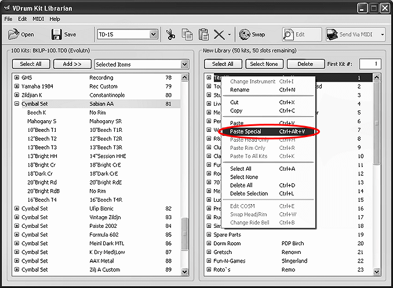Collapse the Cymbal Set Sabian AA kit
This screenshot has width=393, height=288.
coord(17,104)
